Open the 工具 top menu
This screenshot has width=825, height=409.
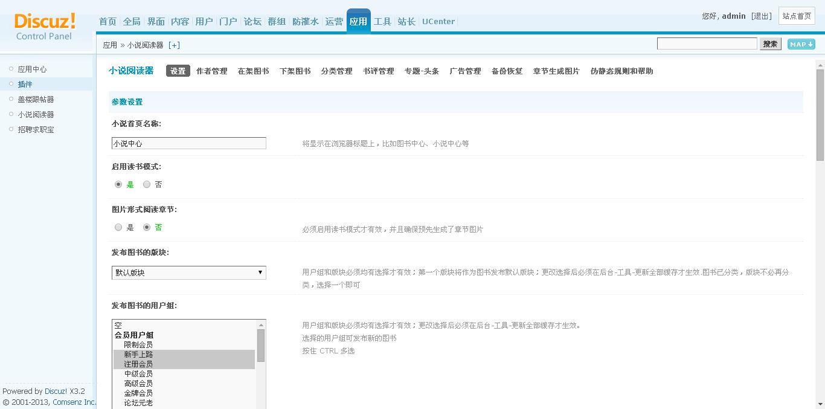click(x=382, y=21)
